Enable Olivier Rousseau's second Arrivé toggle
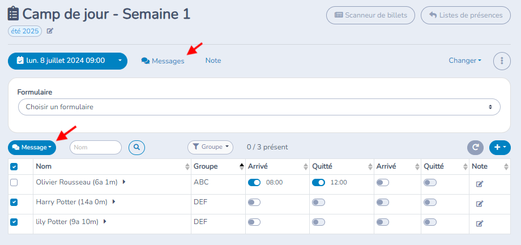 coord(382,183)
